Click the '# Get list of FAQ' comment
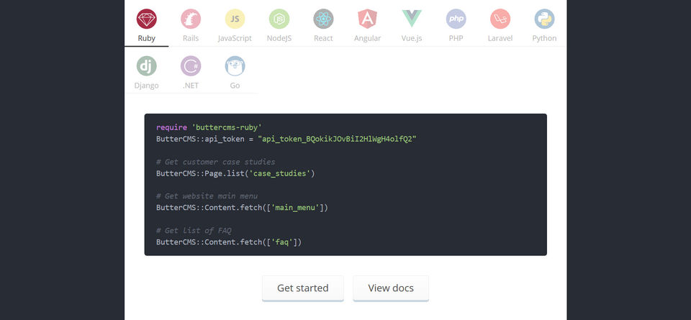This screenshot has width=691, height=320. pyautogui.click(x=194, y=231)
